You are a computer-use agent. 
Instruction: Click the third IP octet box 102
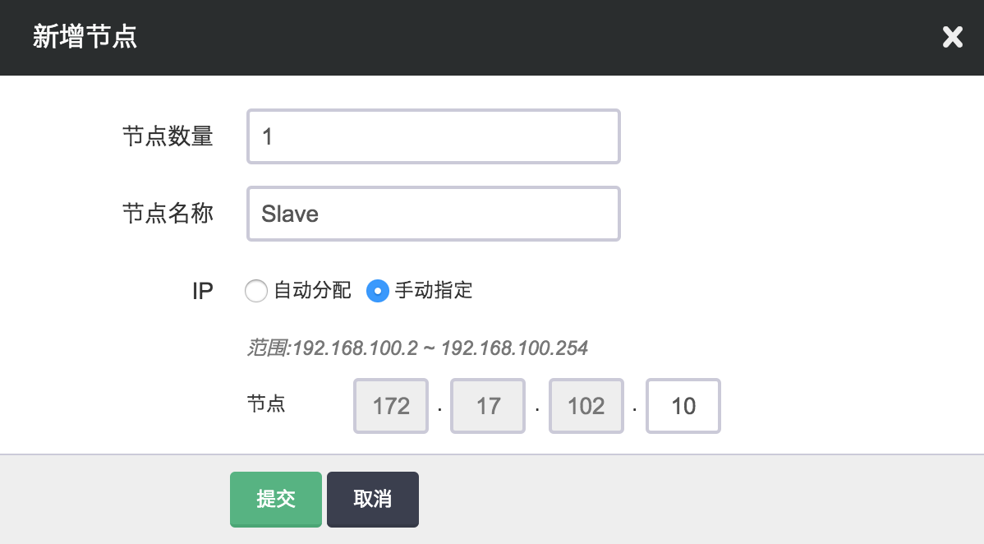pos(586,406)
